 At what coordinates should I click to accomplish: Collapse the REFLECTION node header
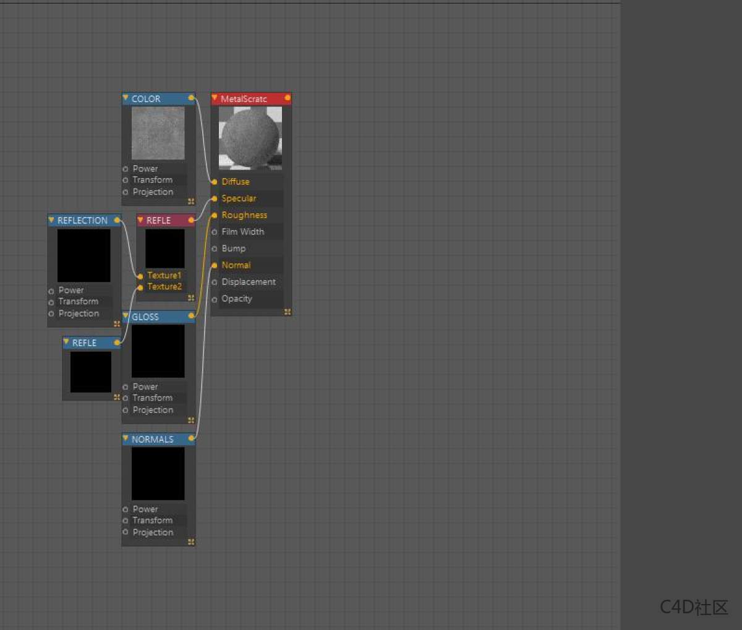[51, 220]
